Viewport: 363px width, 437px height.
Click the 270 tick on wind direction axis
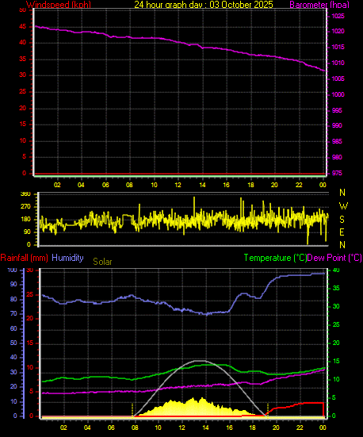pyautogui.click(x=25, y=207)
